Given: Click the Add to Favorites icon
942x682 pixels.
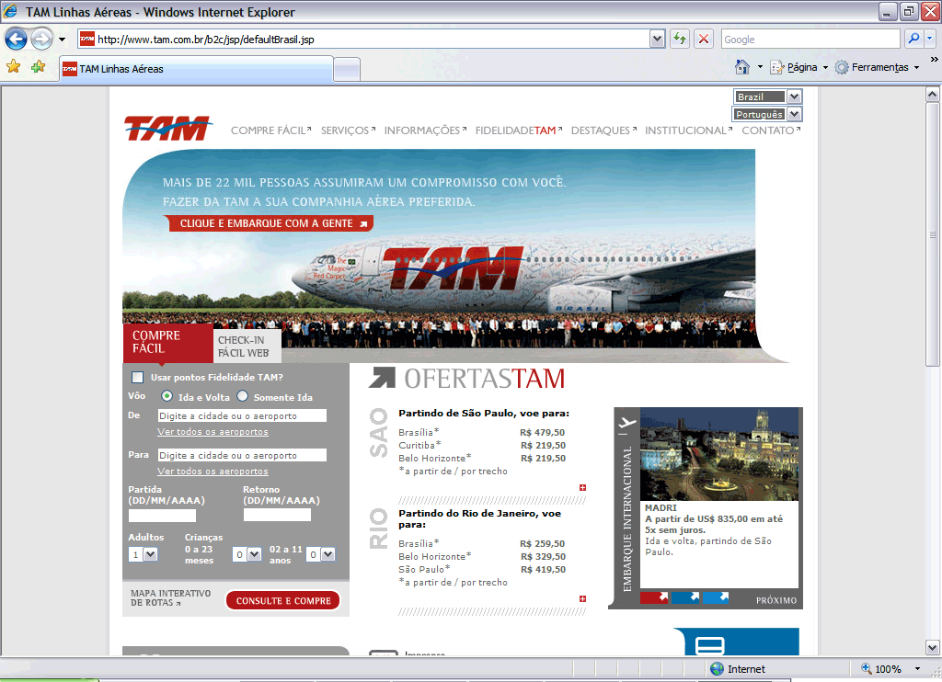Looking at the screenshot, I should click(39, 67).
